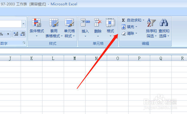Click the Decrease Decimal icon

pyautogui.click(x=22, y=34)
